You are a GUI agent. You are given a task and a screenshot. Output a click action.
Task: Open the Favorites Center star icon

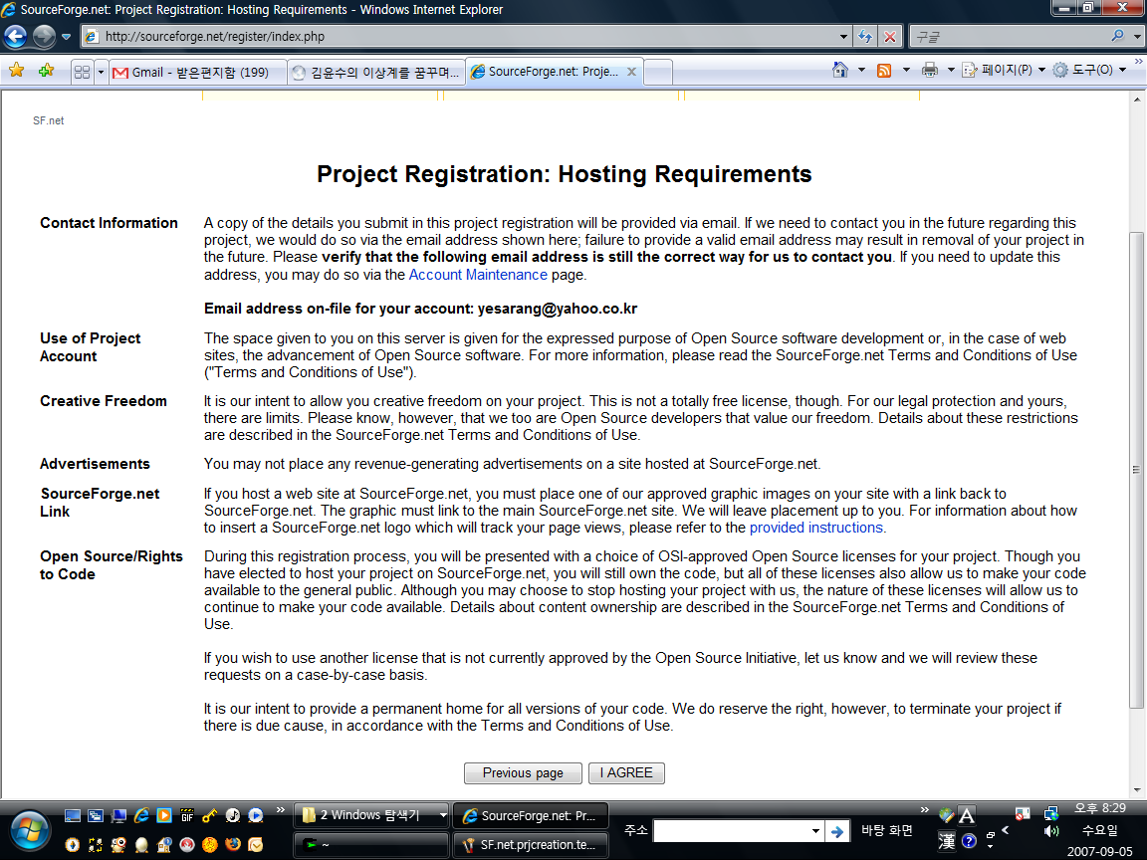click(x=16, y=71)
